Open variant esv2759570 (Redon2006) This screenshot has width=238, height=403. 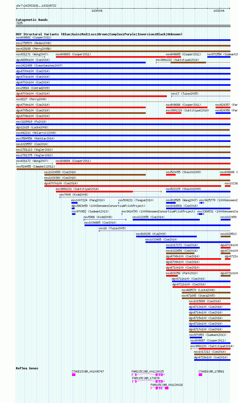coord(123,46)
